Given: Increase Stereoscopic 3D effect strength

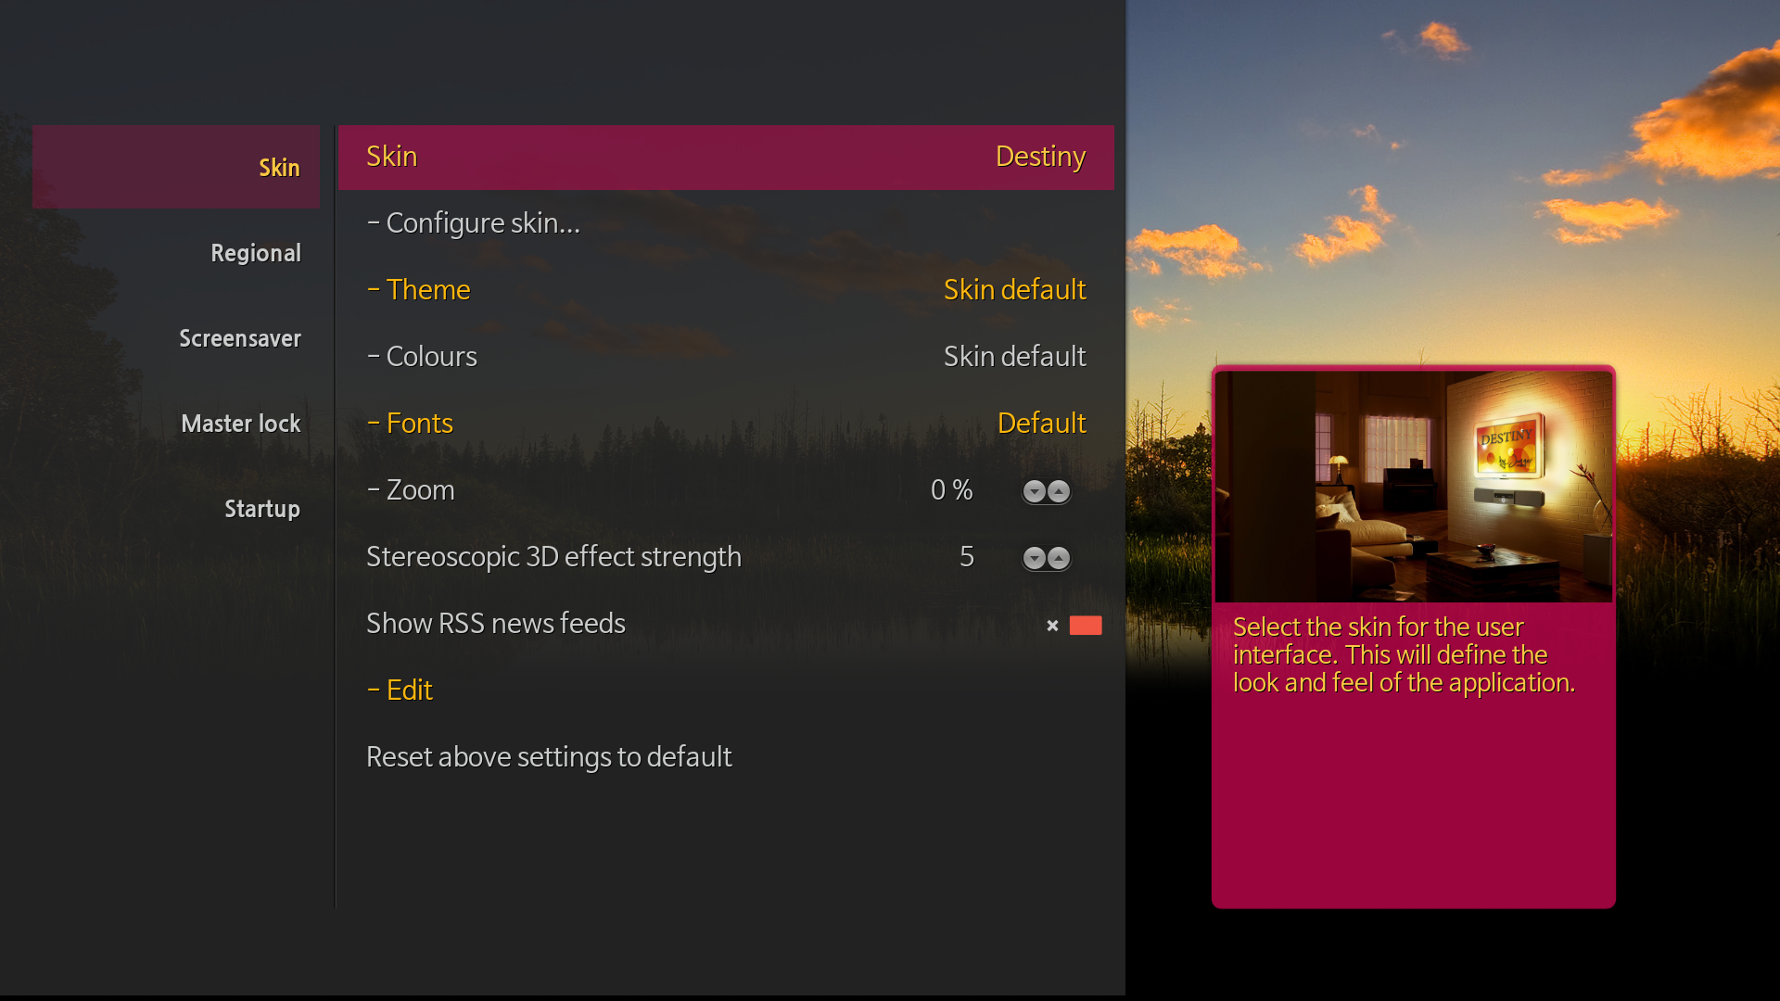Looking at the screenshot, I should tap(1059, 558).
